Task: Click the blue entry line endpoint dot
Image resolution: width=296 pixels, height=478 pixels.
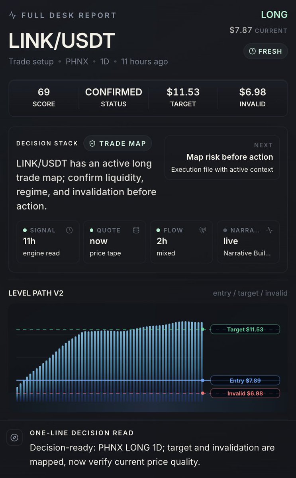Action: pyautogui.click(x=203, y=380)
